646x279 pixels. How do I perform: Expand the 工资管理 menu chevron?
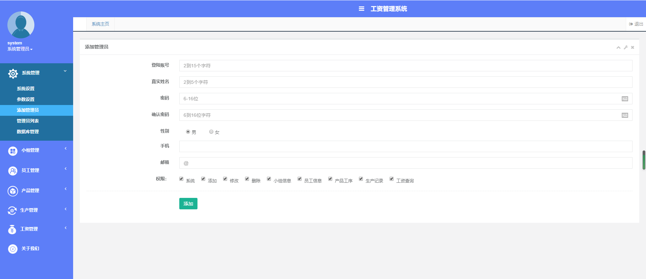(x=66, y=228)
